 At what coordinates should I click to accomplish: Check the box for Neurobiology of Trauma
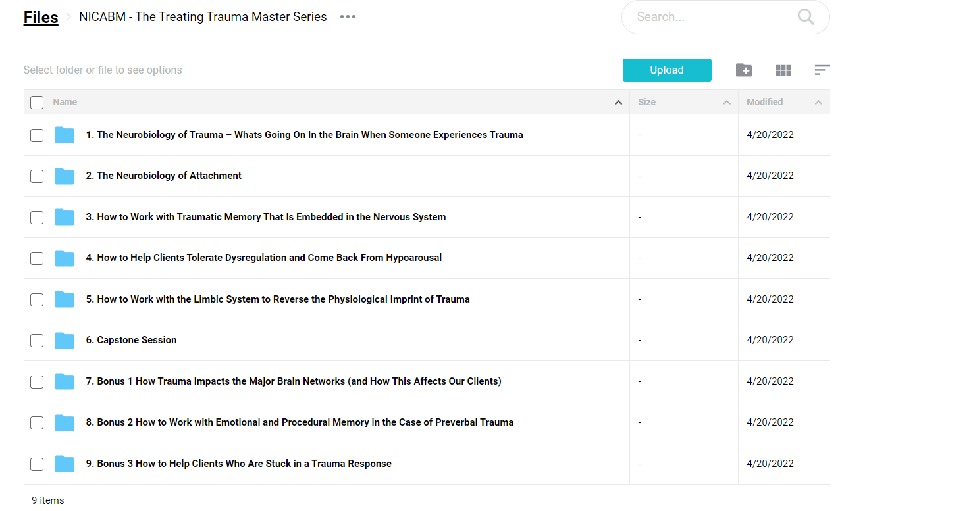[x=37, y=135]
